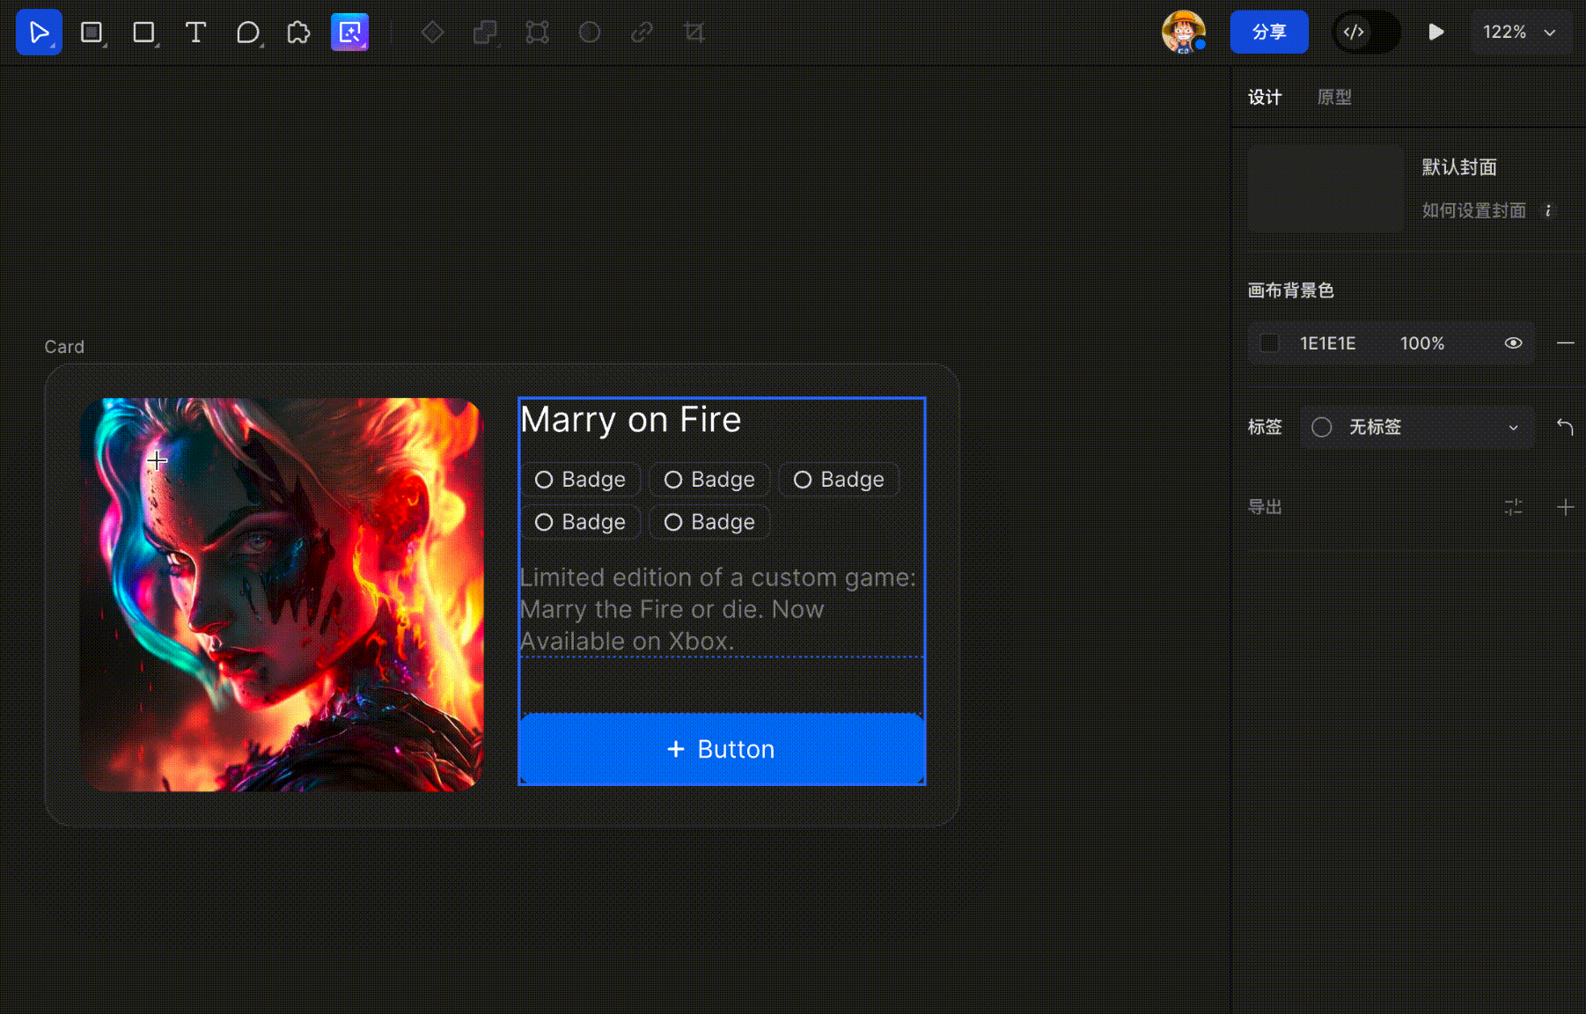Toggle canvas background color visibility eye
The image size is (1586, 1014).
(1513, 343)
